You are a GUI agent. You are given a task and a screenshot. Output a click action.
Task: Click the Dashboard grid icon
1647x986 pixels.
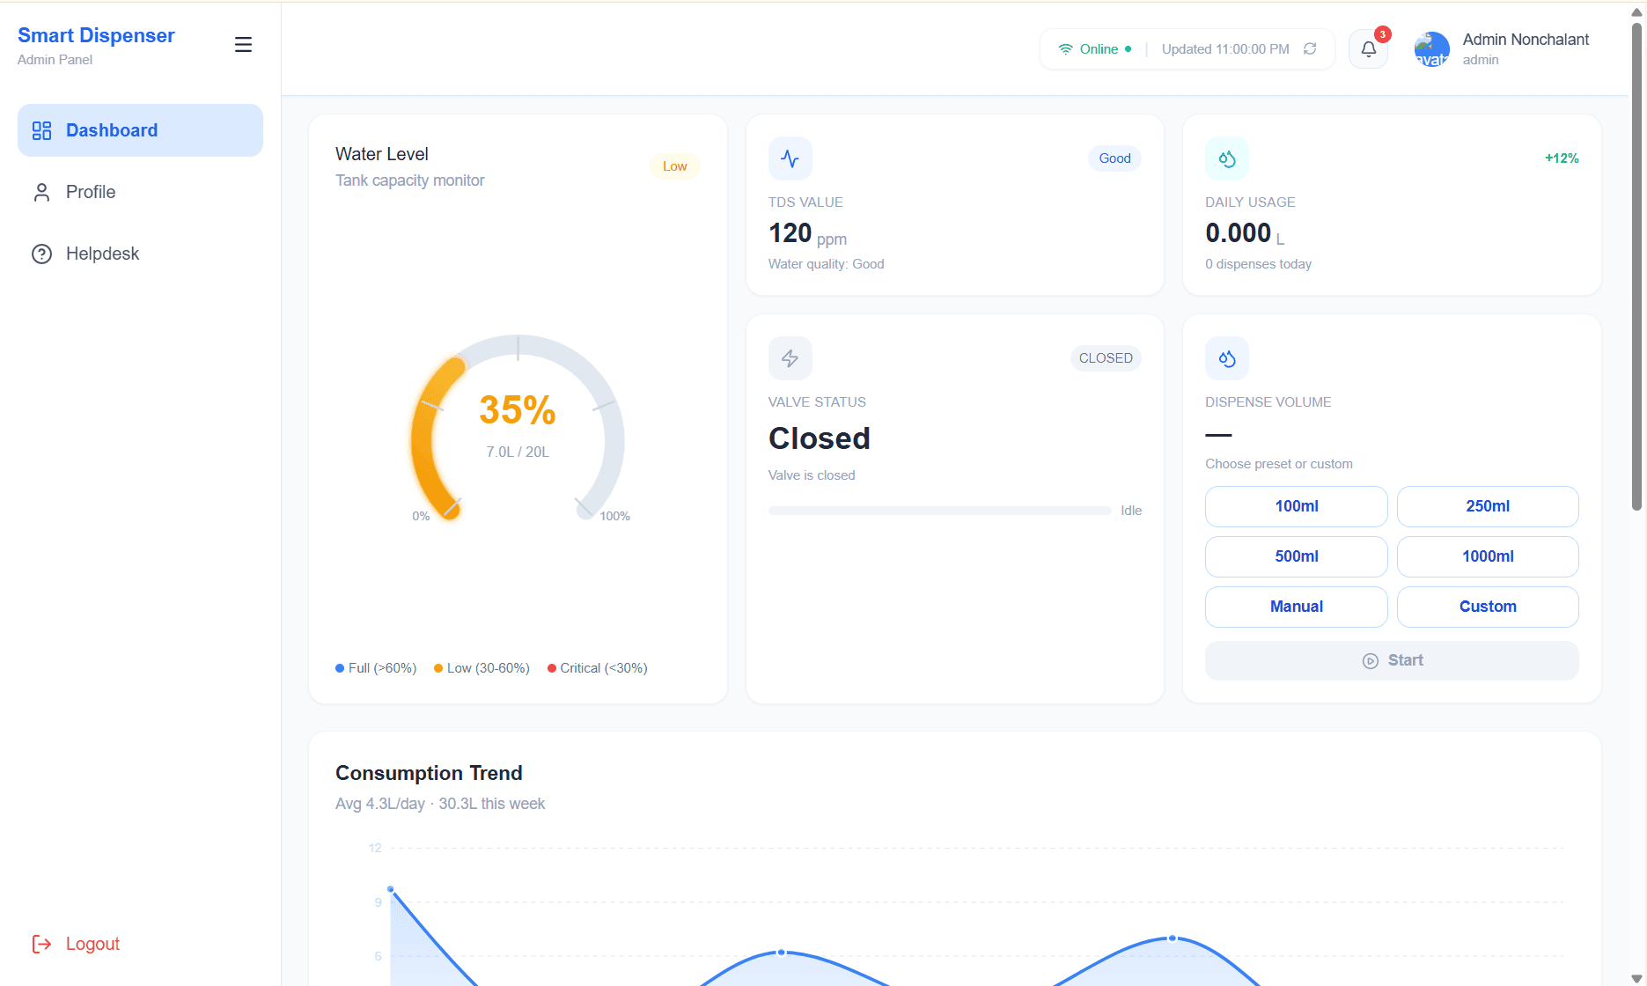[41, 130]
